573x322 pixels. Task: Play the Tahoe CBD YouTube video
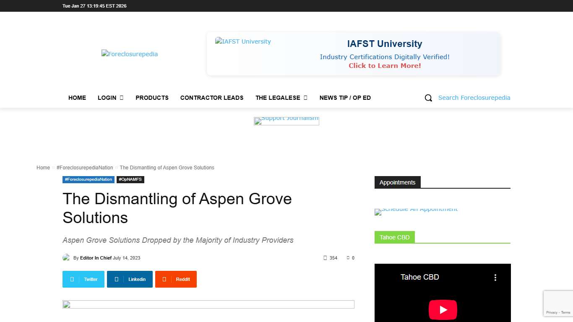(x=443, y=310)
